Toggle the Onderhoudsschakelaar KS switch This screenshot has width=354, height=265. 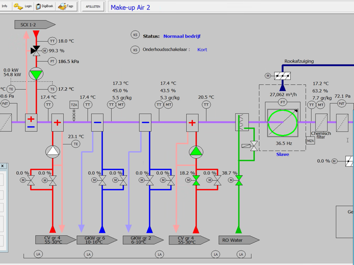pos(135,49)
